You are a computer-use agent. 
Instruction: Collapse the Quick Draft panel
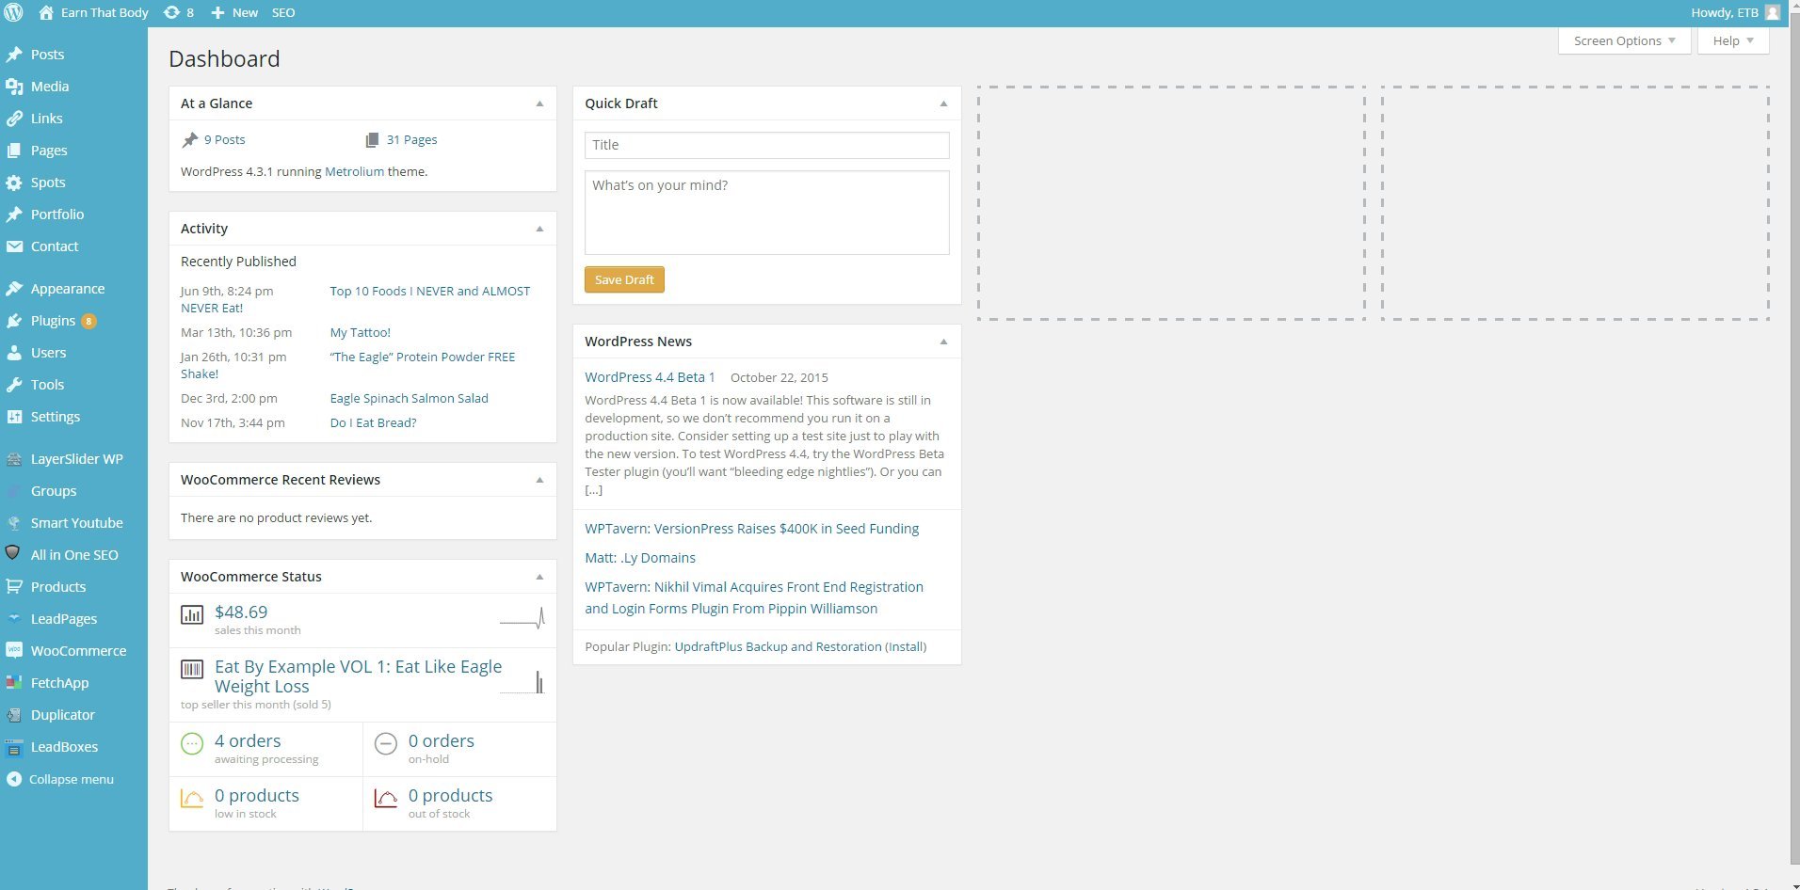tap(943, 103)
